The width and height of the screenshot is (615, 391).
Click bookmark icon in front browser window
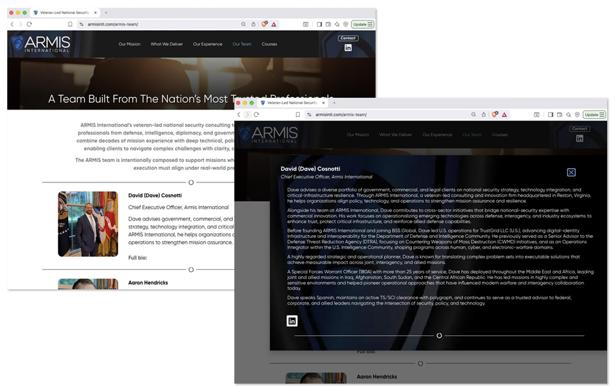coord(297,115)
